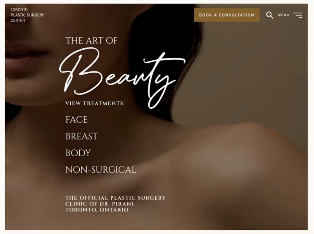Click the word TORONTO in the logo
The width and height of the screenshot is (314, 234).
[x=19, y=10]
